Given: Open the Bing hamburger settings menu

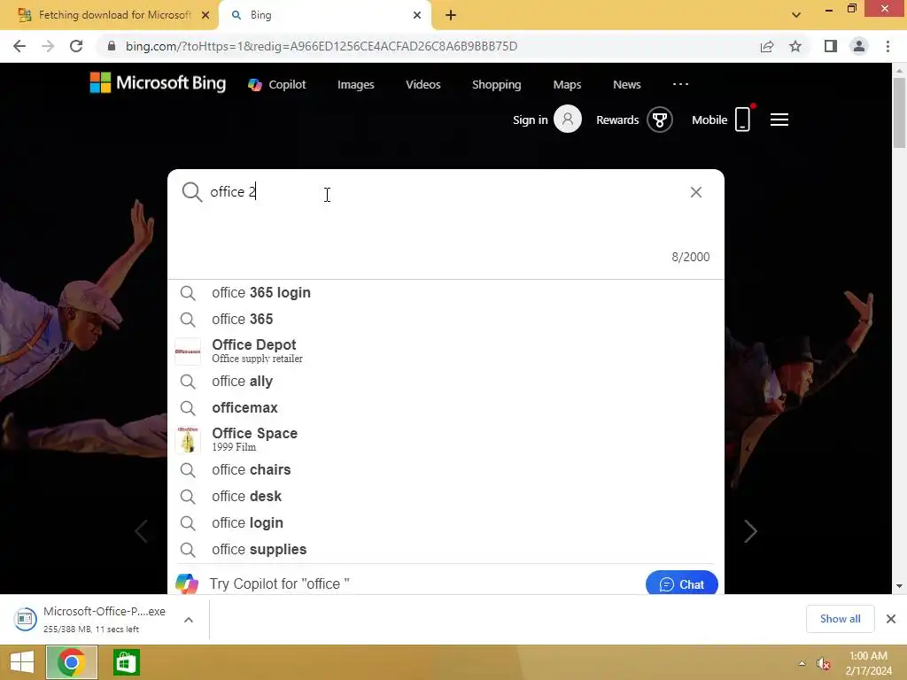Looking at the screenshot, I should (779, 120).
